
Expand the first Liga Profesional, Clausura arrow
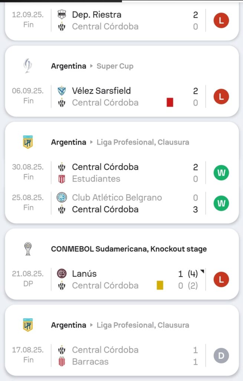click(91, 143)
